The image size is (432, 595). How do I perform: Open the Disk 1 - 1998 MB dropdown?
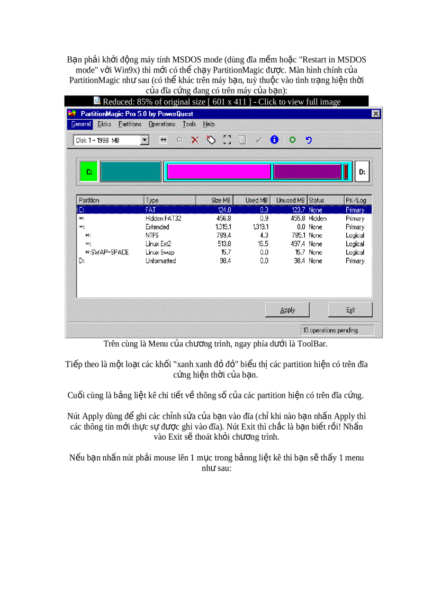click(x=144, y=140)
